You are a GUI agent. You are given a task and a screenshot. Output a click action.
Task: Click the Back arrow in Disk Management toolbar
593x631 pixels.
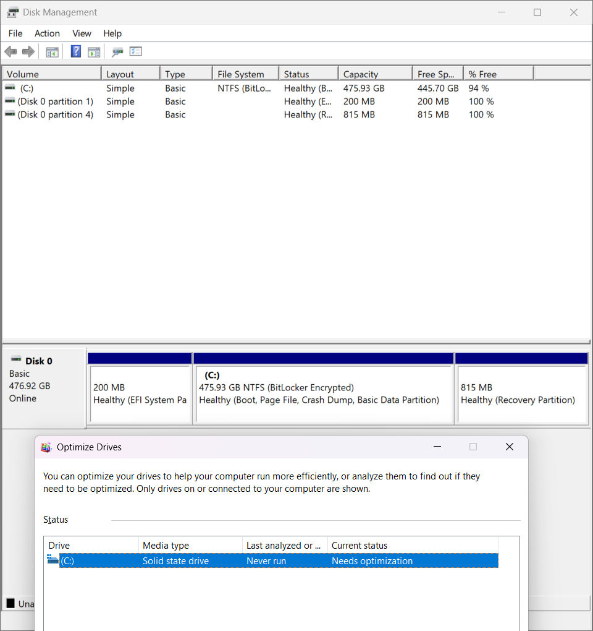tap(11, 51)
